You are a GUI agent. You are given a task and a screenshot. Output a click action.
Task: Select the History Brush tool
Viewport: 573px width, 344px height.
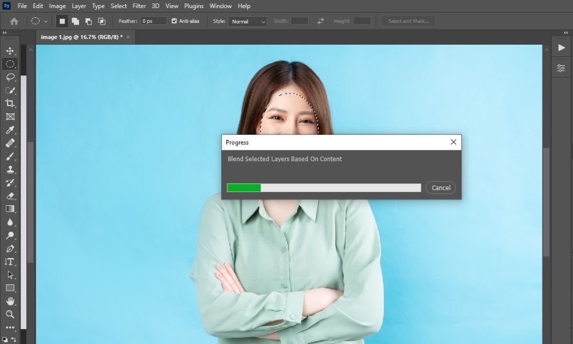(10, 183)
